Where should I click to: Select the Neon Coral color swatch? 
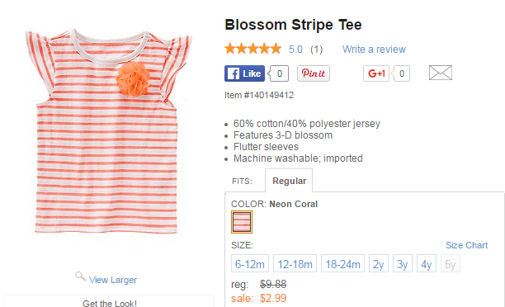tap(242, 222)
